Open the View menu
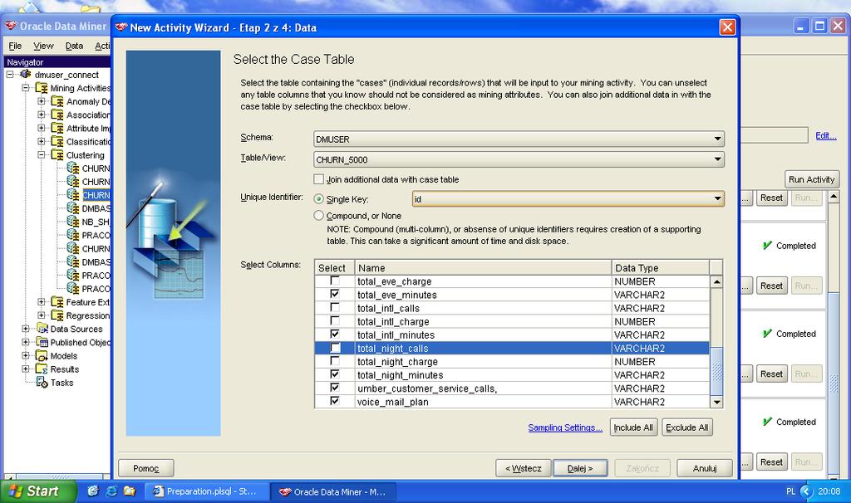 tap(43, 46)
